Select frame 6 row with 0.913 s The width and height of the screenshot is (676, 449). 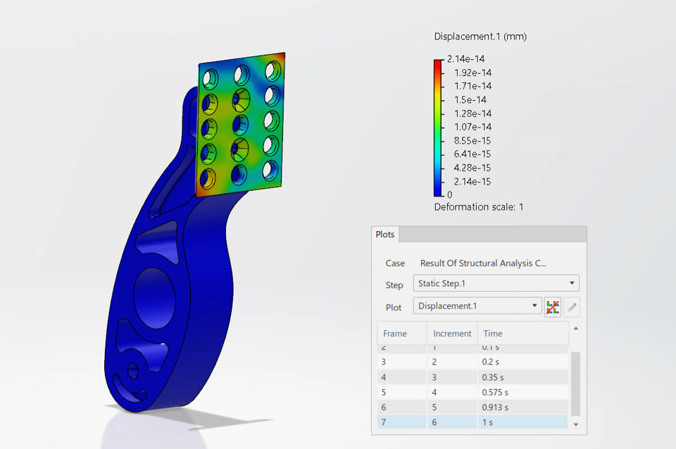(472, 407)
